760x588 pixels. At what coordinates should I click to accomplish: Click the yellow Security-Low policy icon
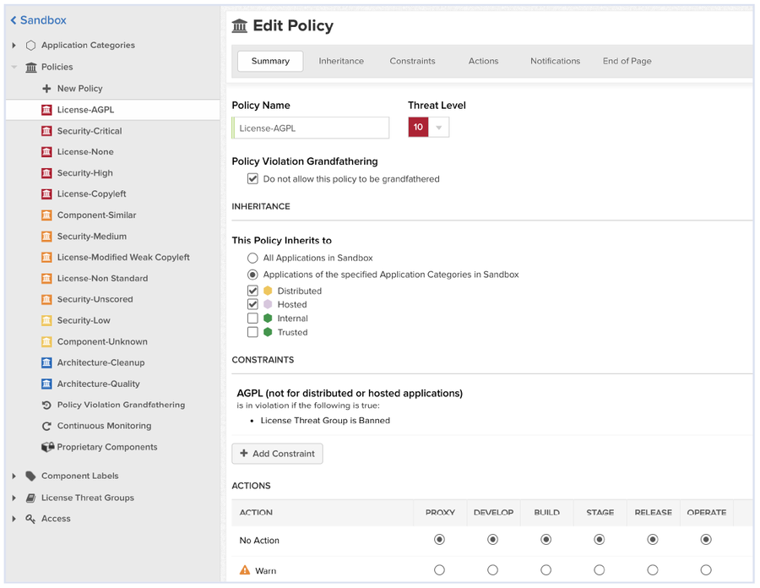pos(46,321)
